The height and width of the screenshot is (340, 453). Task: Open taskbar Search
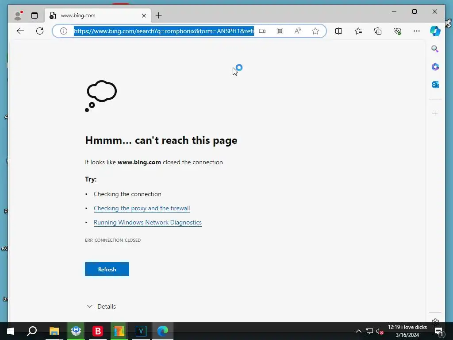[x=32, y=331]
